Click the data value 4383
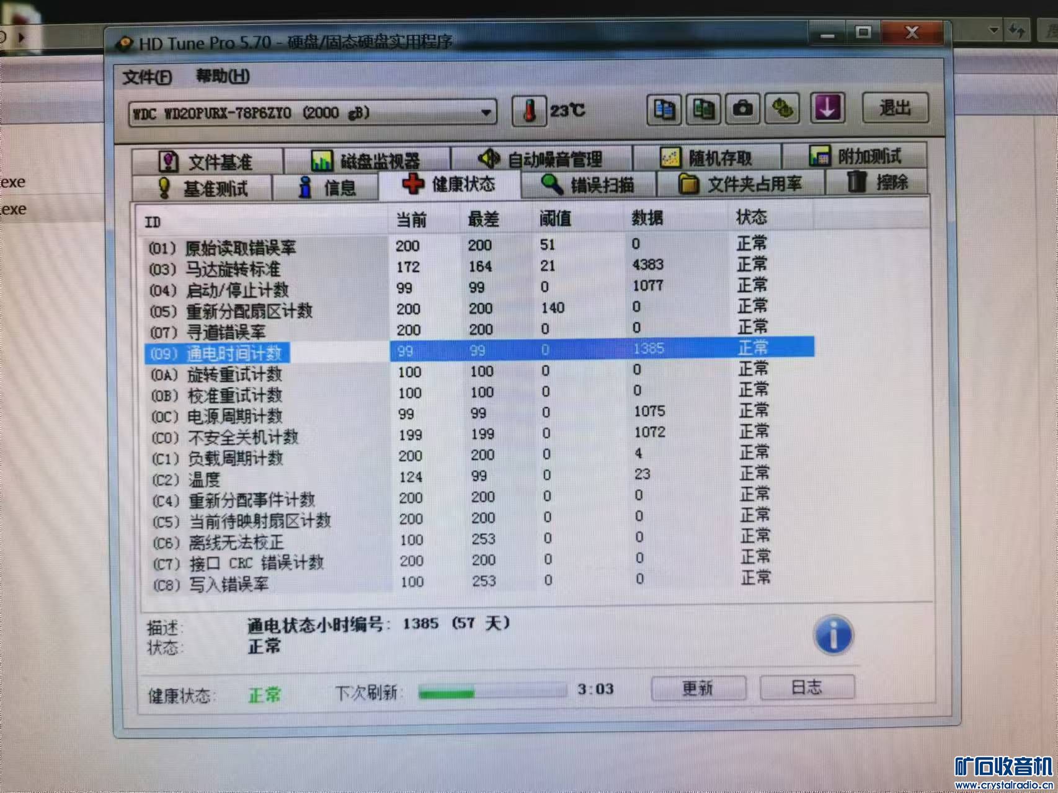The width and height of the screenshot is (1058, 793). point(648,265)
